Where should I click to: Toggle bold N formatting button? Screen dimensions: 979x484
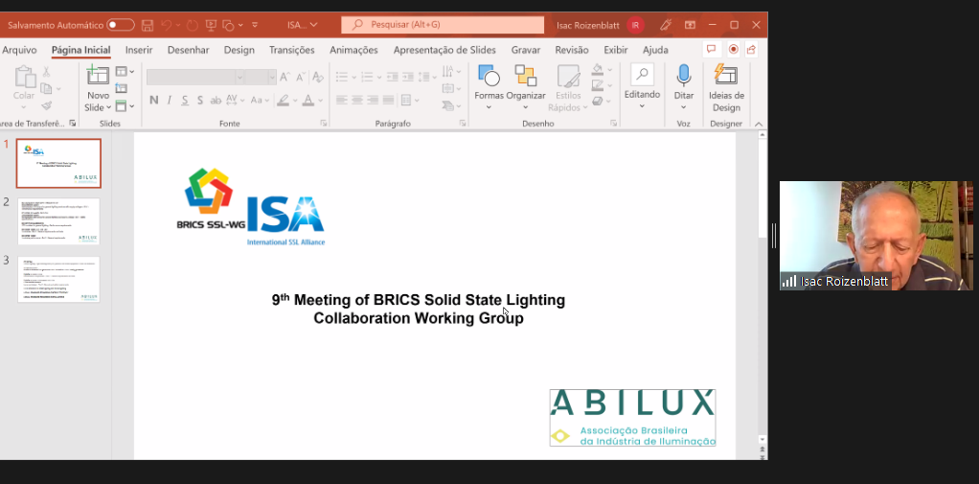click(154, 100)
